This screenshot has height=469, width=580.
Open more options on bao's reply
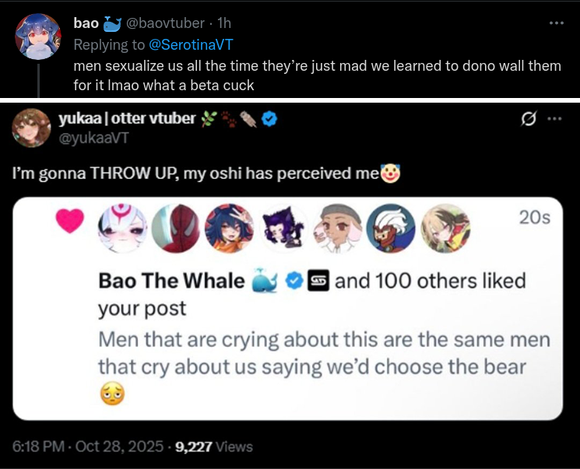[x=556, y=23]
